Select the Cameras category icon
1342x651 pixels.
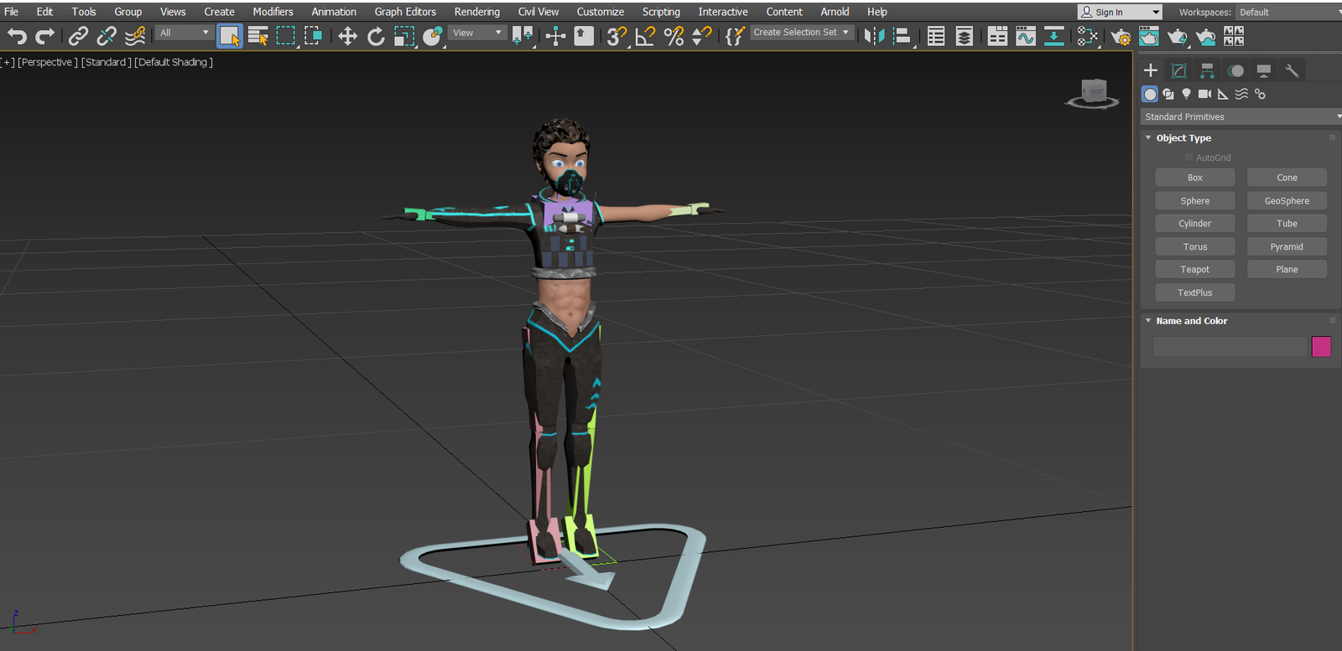tap(1204, 94)
